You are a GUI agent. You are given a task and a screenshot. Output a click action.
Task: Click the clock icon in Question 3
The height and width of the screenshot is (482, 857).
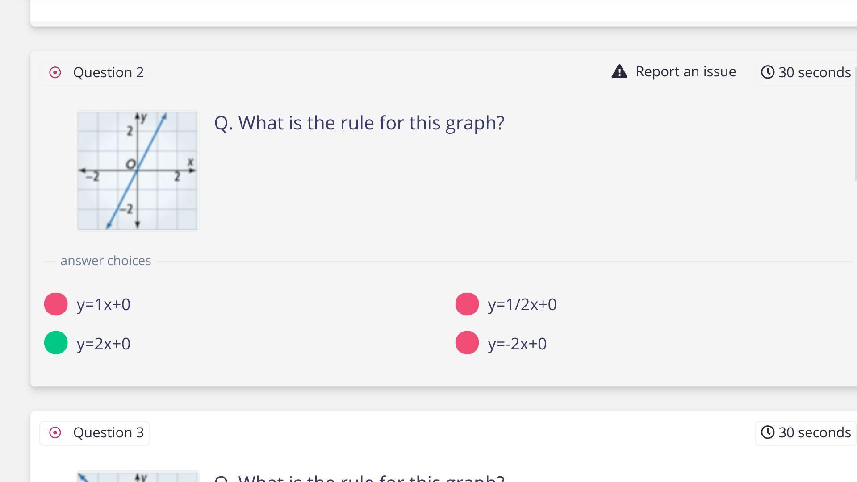767,432
